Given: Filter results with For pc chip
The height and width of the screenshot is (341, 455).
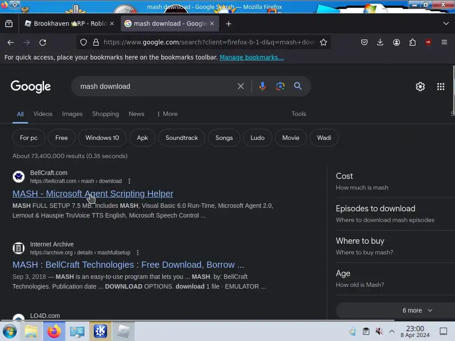Looking at the screenshot, I should [x=29, y=138].
